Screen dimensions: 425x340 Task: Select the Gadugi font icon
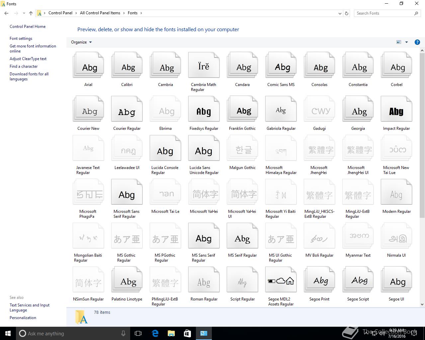pos(319,109)
